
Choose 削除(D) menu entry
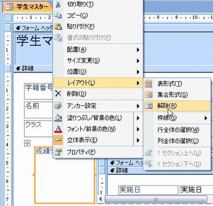(x=98, y=94)
